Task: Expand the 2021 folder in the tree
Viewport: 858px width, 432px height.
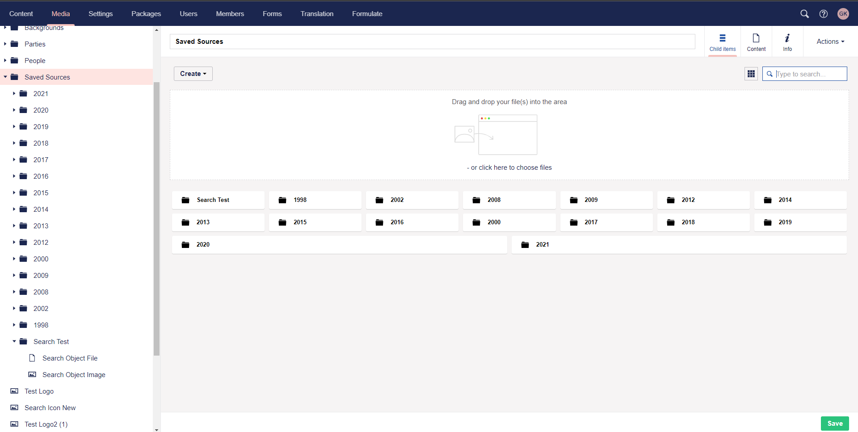Action: coord(13,93)
